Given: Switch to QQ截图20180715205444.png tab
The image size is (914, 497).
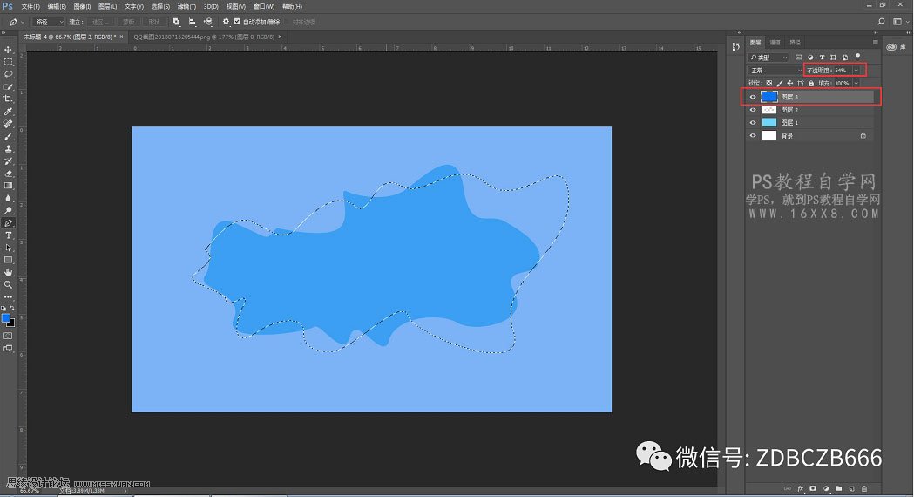Looking at the screenshot, I should pyautogui.click(x=204, y=37).
